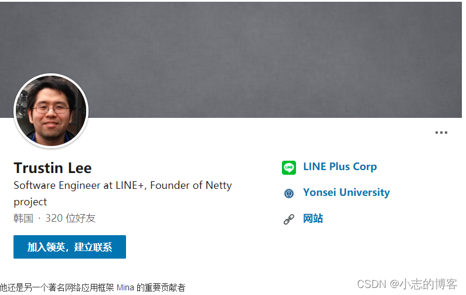This screenshot has width=466, height=295.
Task: Open Trustin Lee's circular profile photo
Action: tap(51, 111)
